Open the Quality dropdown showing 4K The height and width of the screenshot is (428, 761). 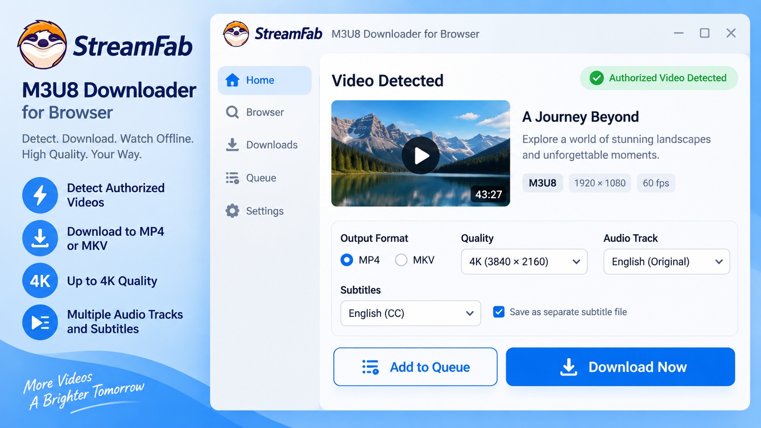pos(524,261)
